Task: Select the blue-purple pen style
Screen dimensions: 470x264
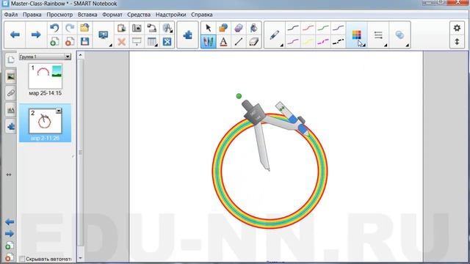Action: (338, 29)
